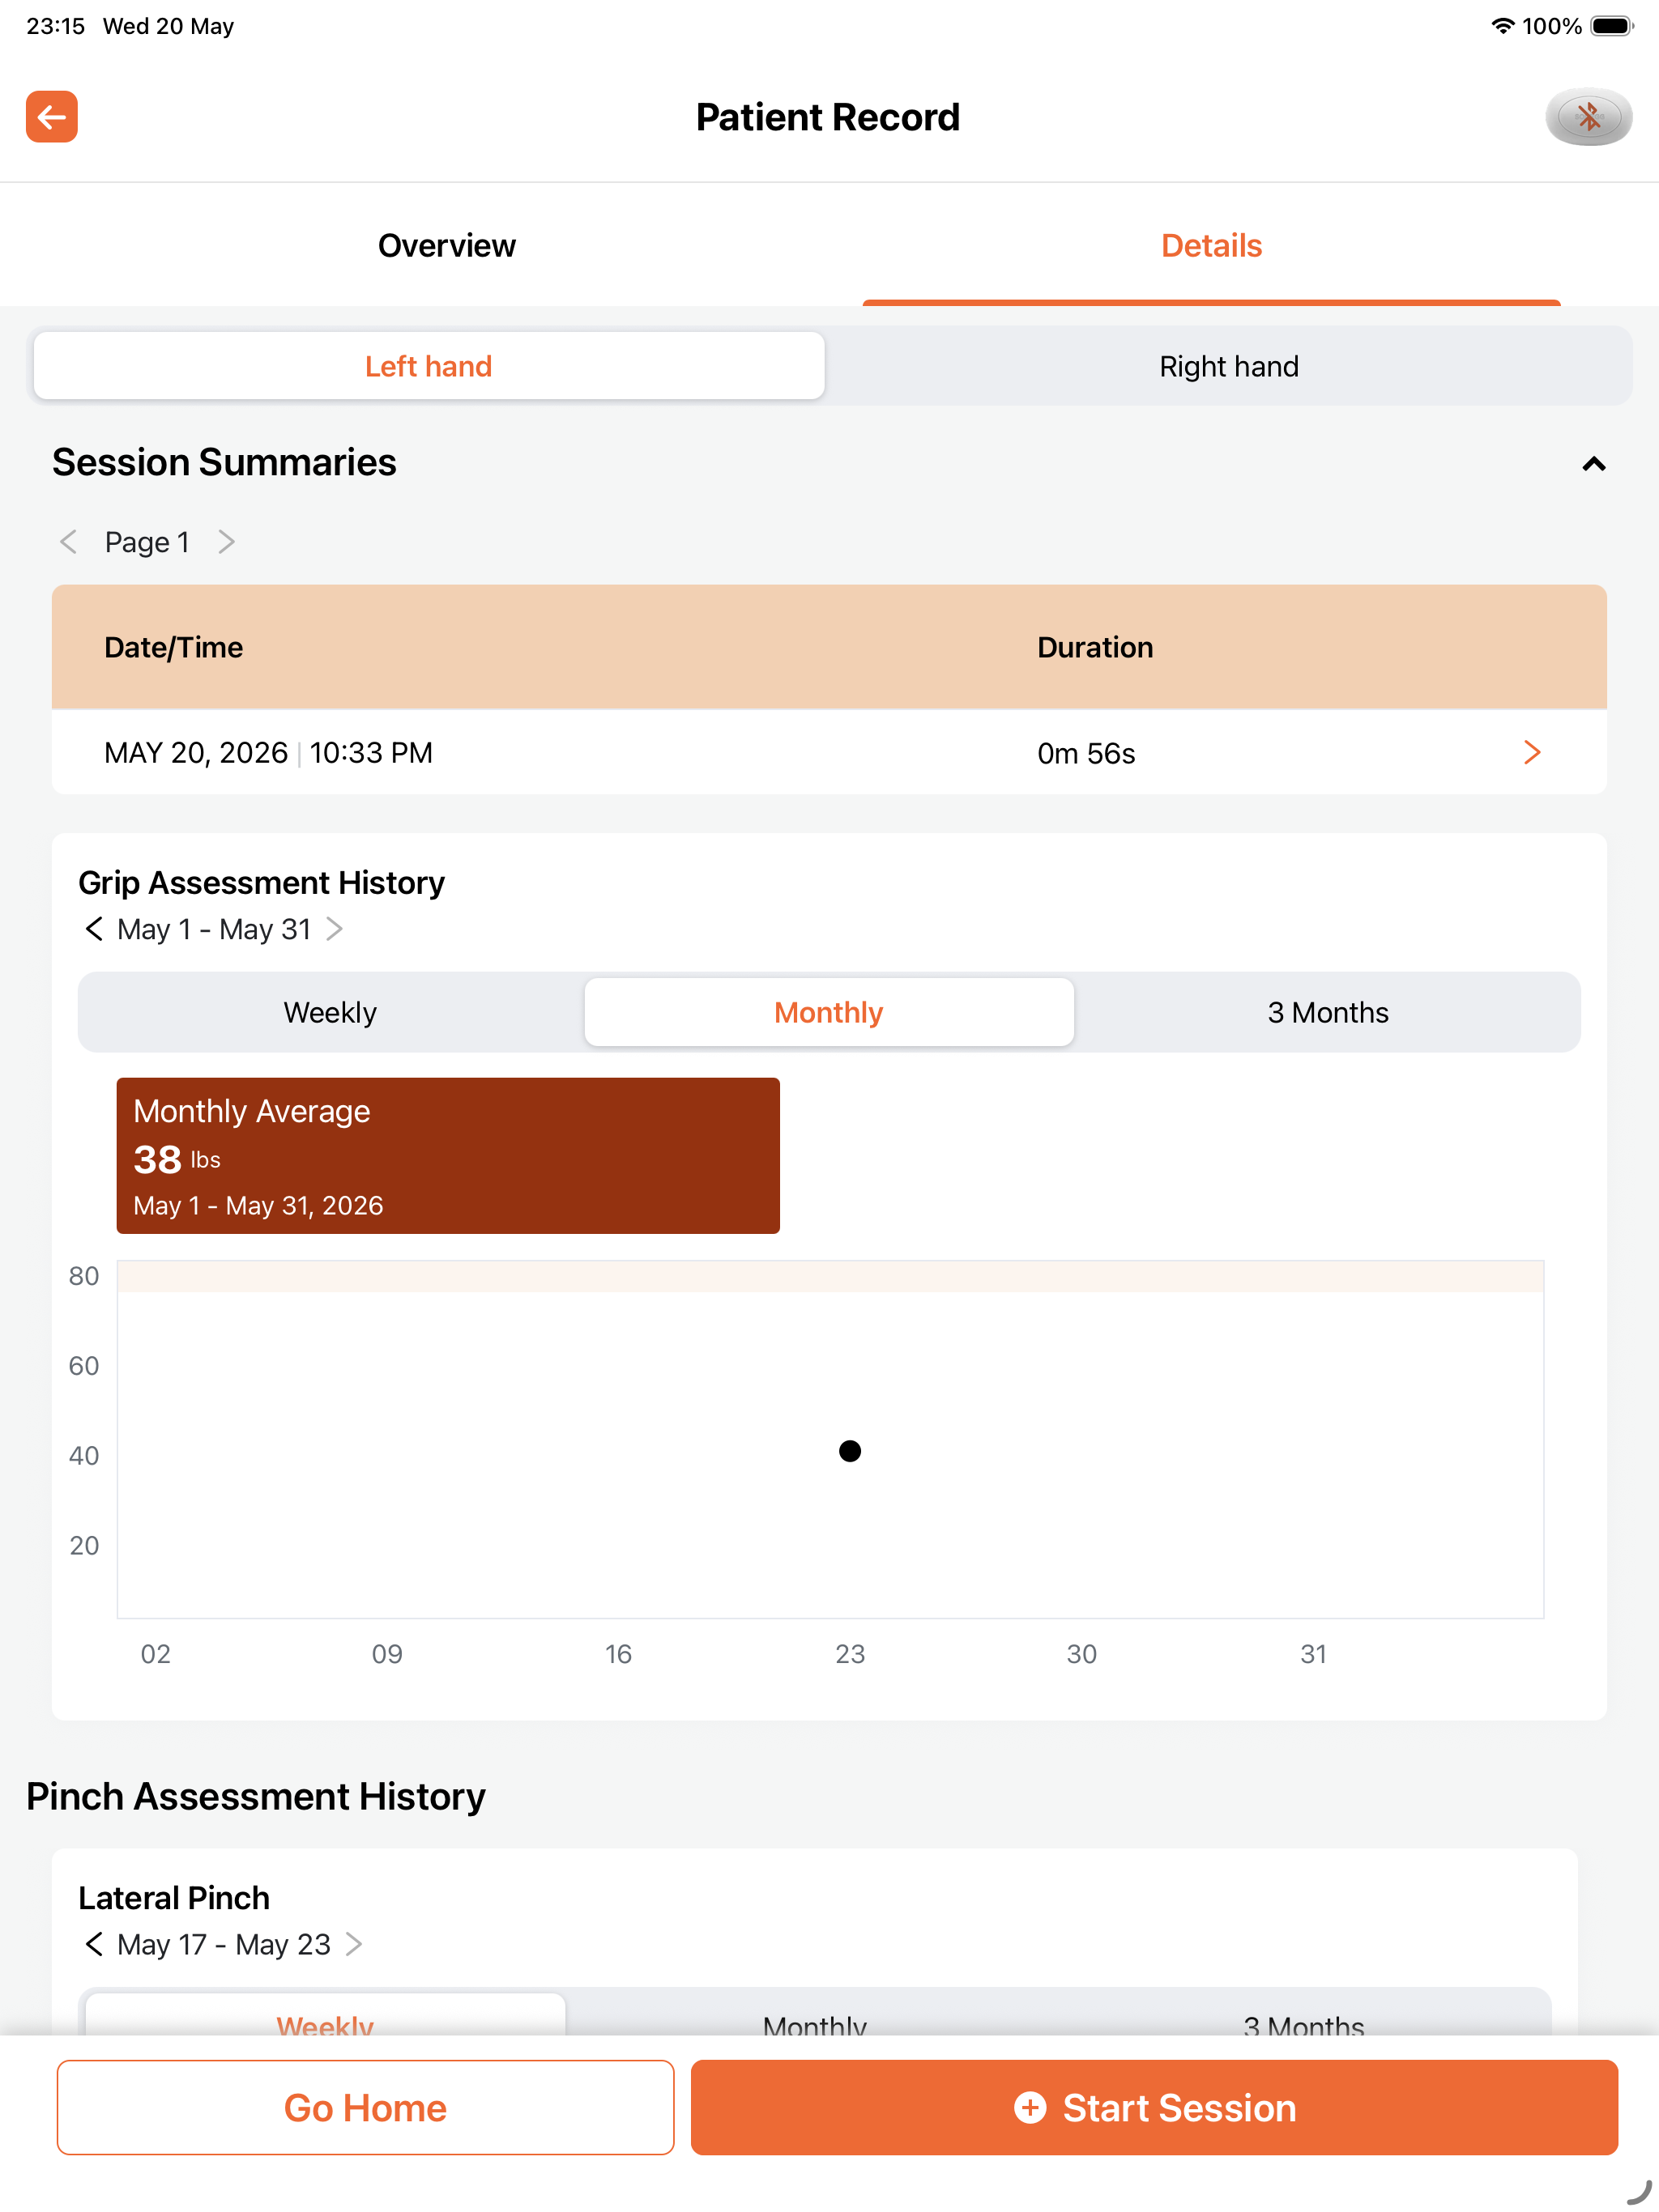Select Weekly view for Grip Assessment
Viewport: 1659px width, 2212px height.
coord(331,1012)
